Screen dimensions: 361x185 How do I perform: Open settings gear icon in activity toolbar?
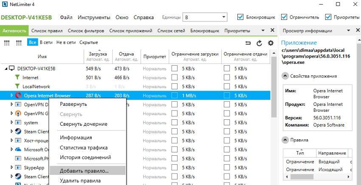tap(271, 43)
